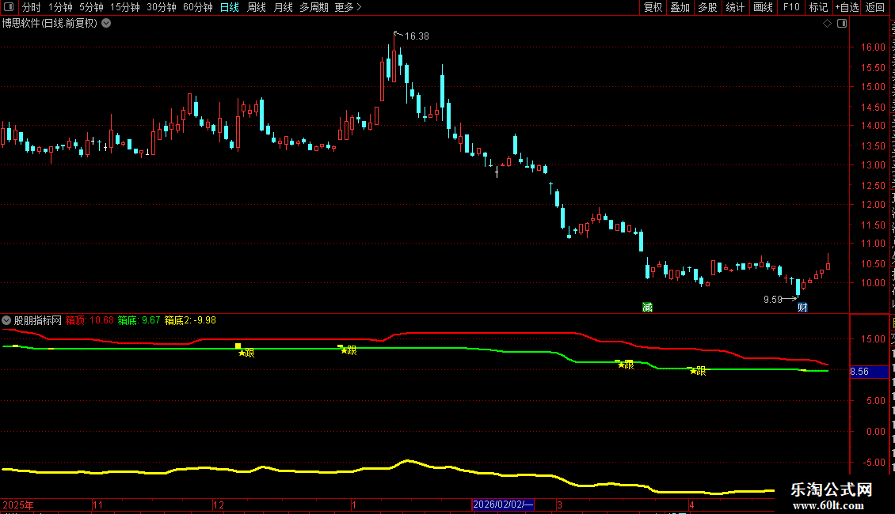Screen dimensions: 895x514
Task: Click the diamond marker icon above price axis
Action: [x=827, y=24]
